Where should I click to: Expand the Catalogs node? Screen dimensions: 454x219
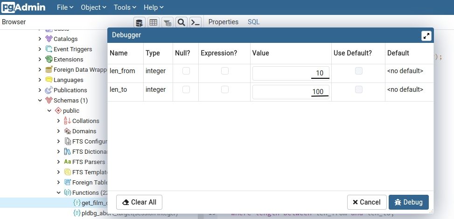coord(40,39)
